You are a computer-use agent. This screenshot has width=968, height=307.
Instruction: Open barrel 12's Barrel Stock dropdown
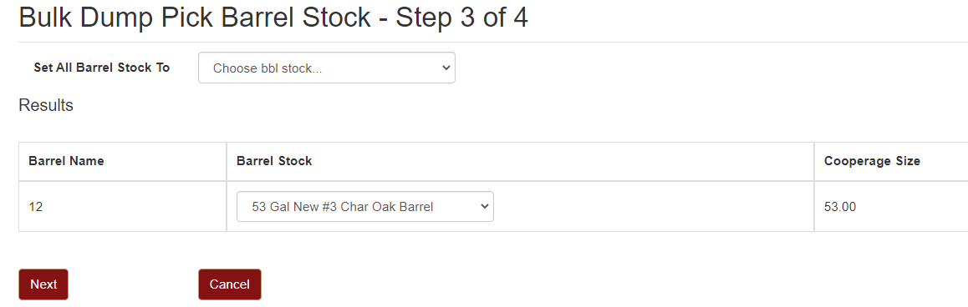[x=364, y=207]
